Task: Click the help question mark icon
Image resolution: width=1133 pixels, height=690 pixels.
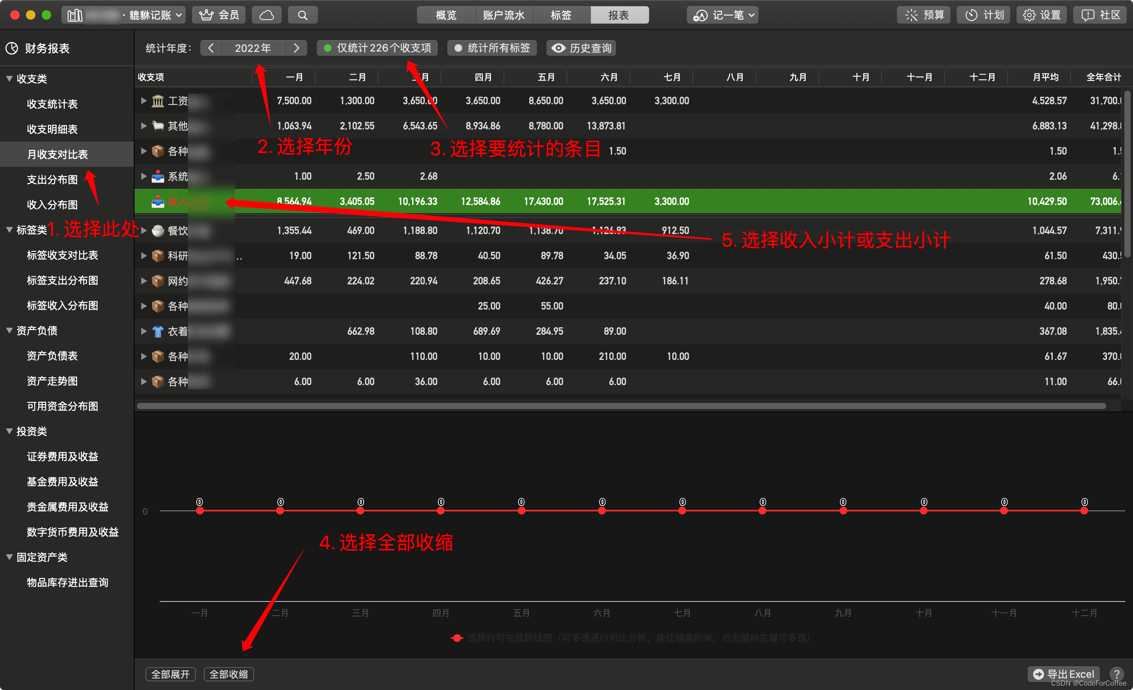Action: tap(1116, 674)
